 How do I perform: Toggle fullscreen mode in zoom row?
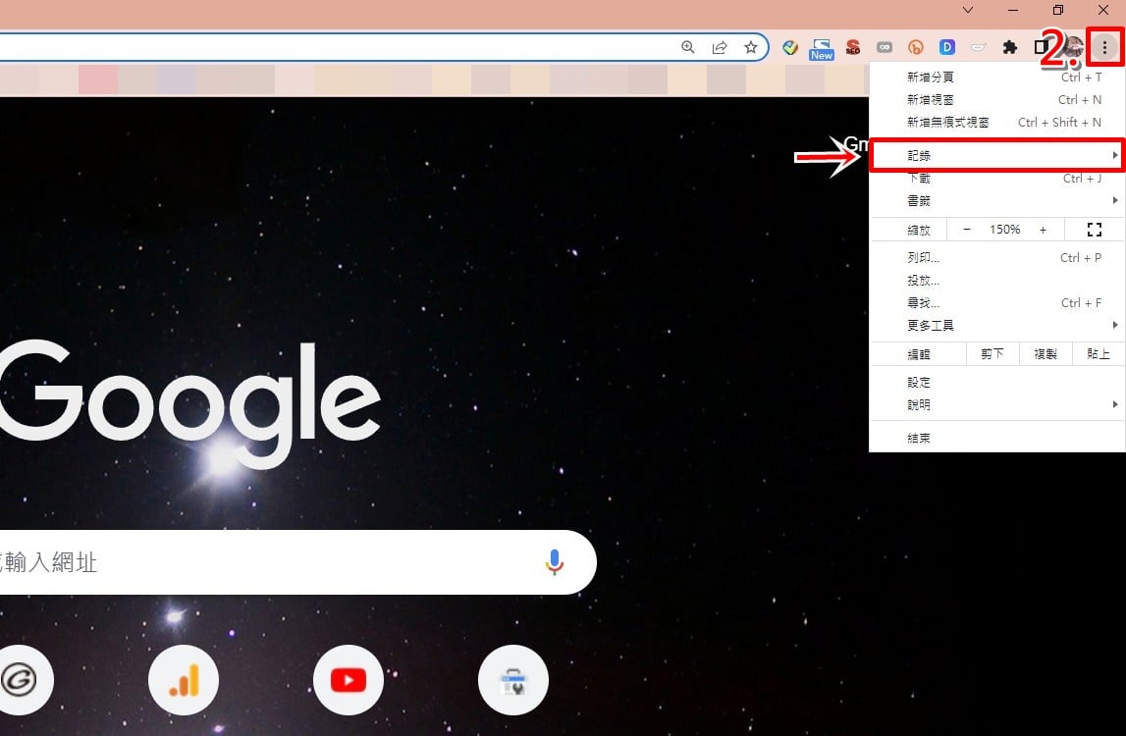[x=1095, y=230]
